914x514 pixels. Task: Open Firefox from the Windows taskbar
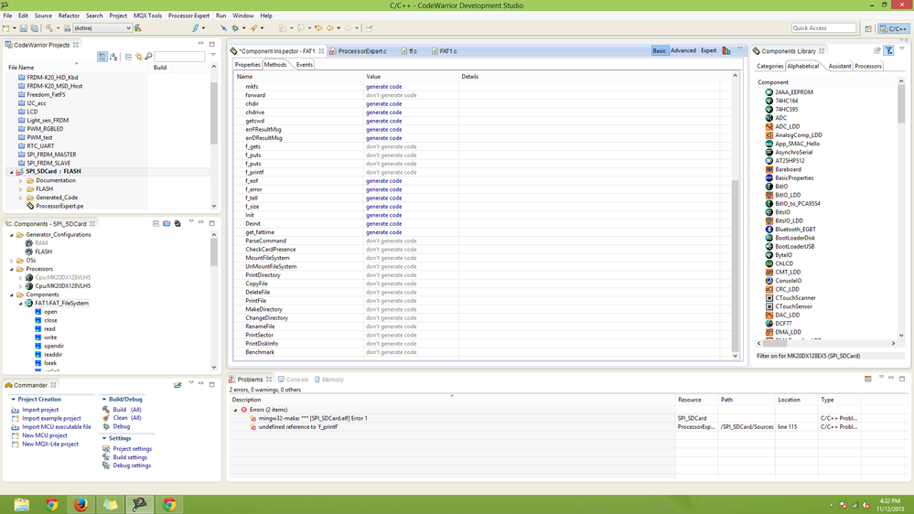81,504
